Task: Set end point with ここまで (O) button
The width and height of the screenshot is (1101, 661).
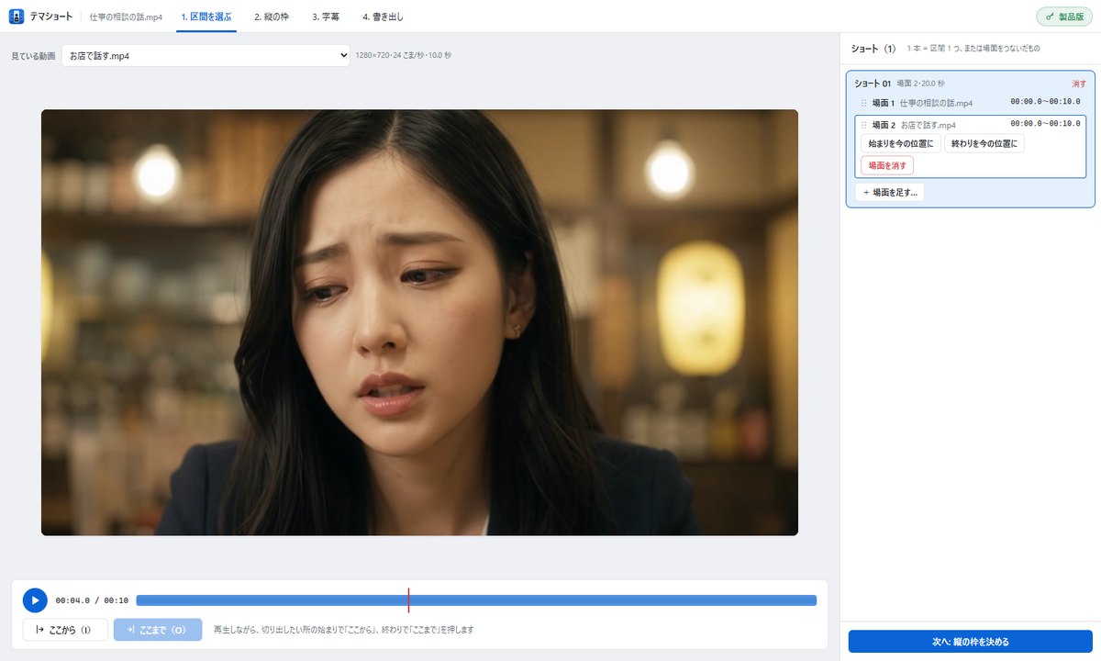Action: 158,630
